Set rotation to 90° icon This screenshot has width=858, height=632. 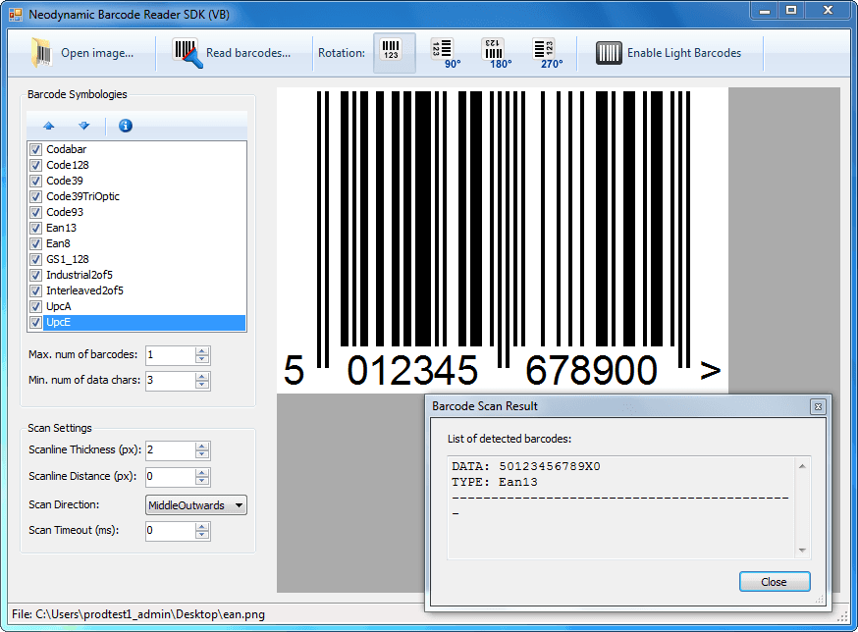[x=446, y=53]
